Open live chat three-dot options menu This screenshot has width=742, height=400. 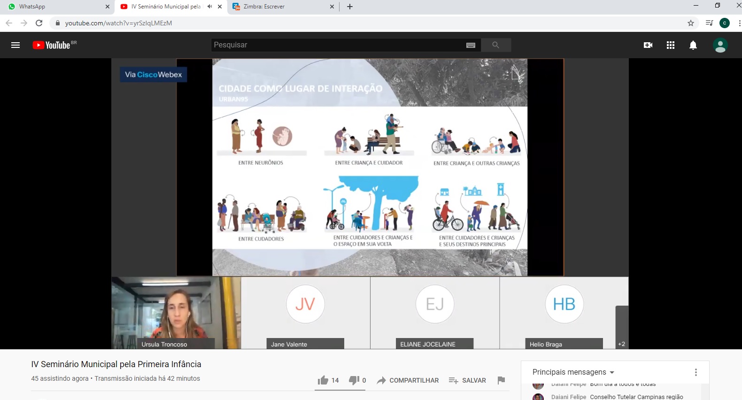[696, 372]
